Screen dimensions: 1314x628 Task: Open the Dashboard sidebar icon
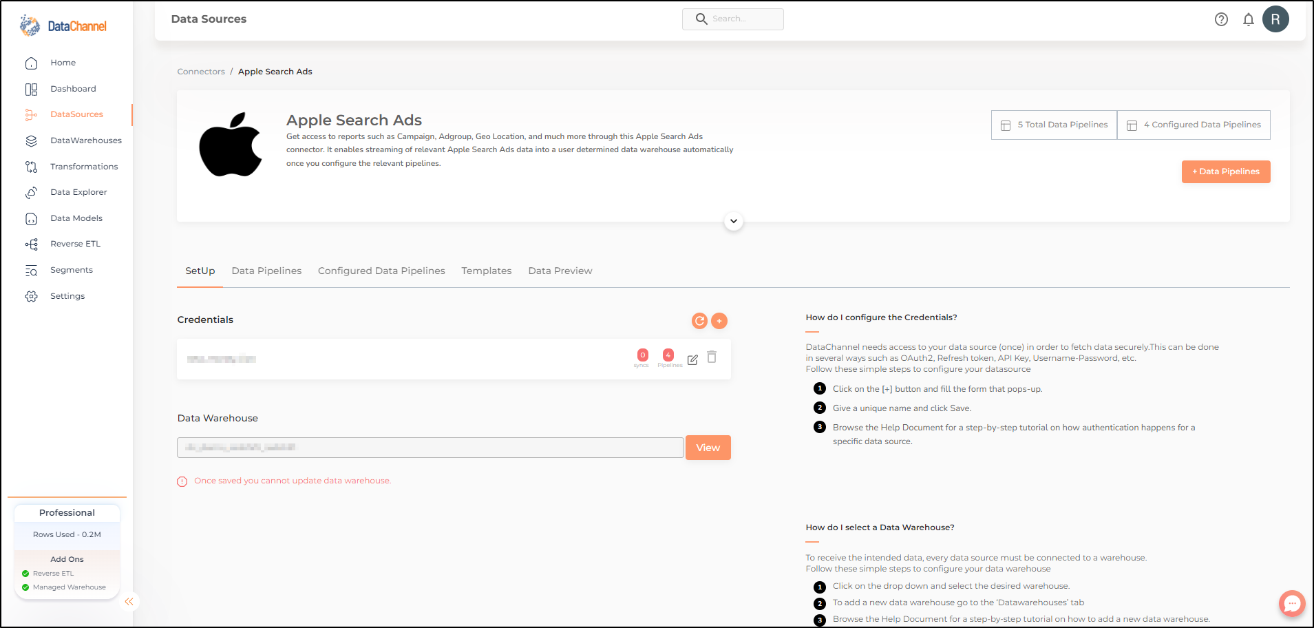coord(31,90)
